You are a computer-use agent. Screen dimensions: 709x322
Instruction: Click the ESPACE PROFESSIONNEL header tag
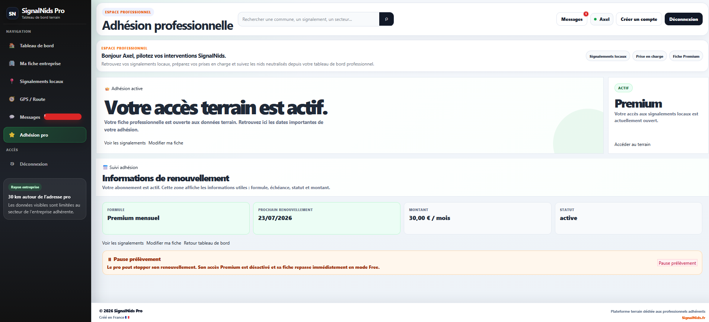click(128, 12)
